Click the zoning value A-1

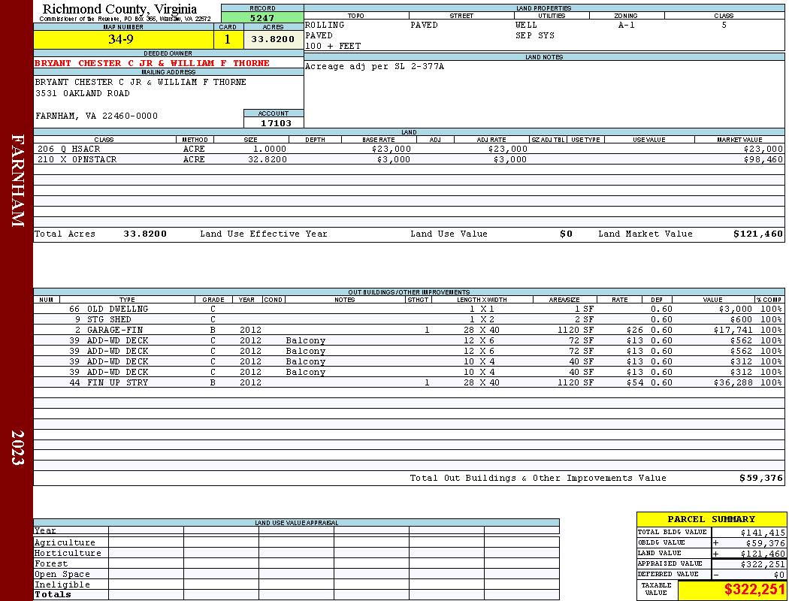click(x=627, y=25)
